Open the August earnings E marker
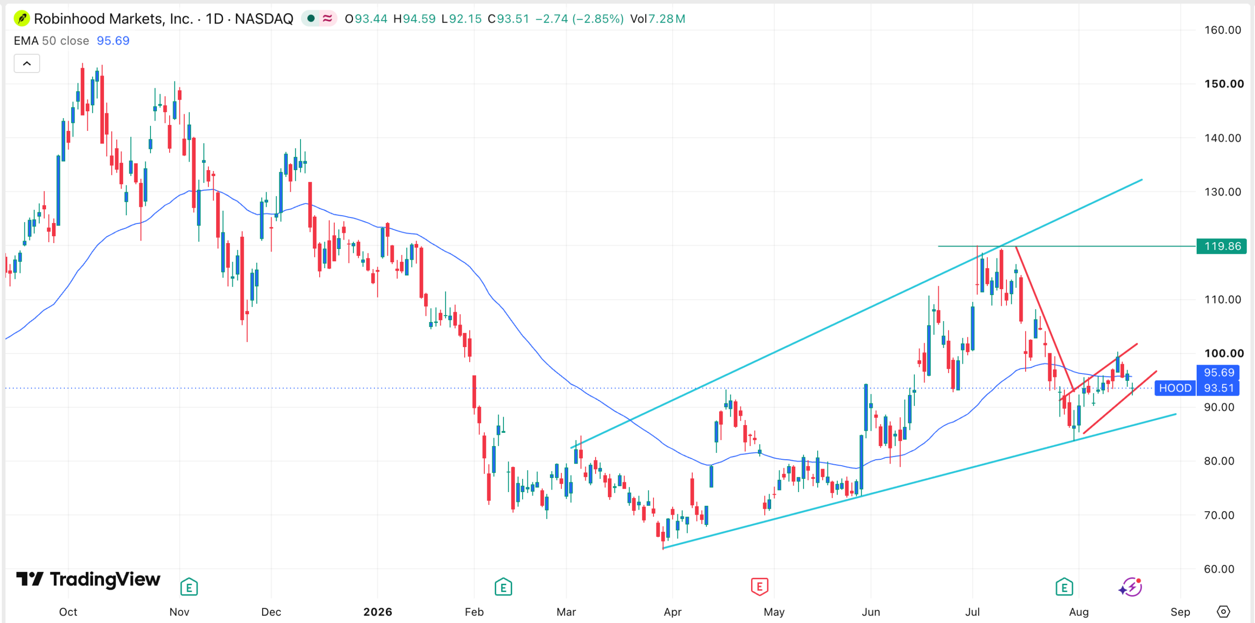 coord(1064,587)
